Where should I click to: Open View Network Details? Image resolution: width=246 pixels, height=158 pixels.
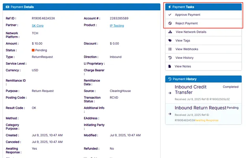point(203,32)
